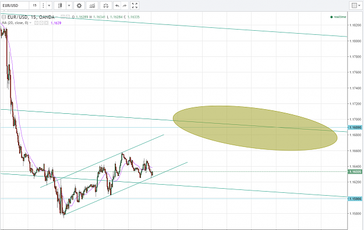Image resolution: width=364 pixels, height=230 pixels.
Task: Undo last action with left arrow
Action: (117, 6)
